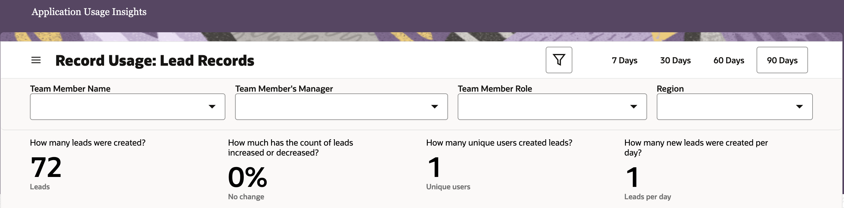
Task: Select the 30 Days time range
Action: (x=675, y=60)
